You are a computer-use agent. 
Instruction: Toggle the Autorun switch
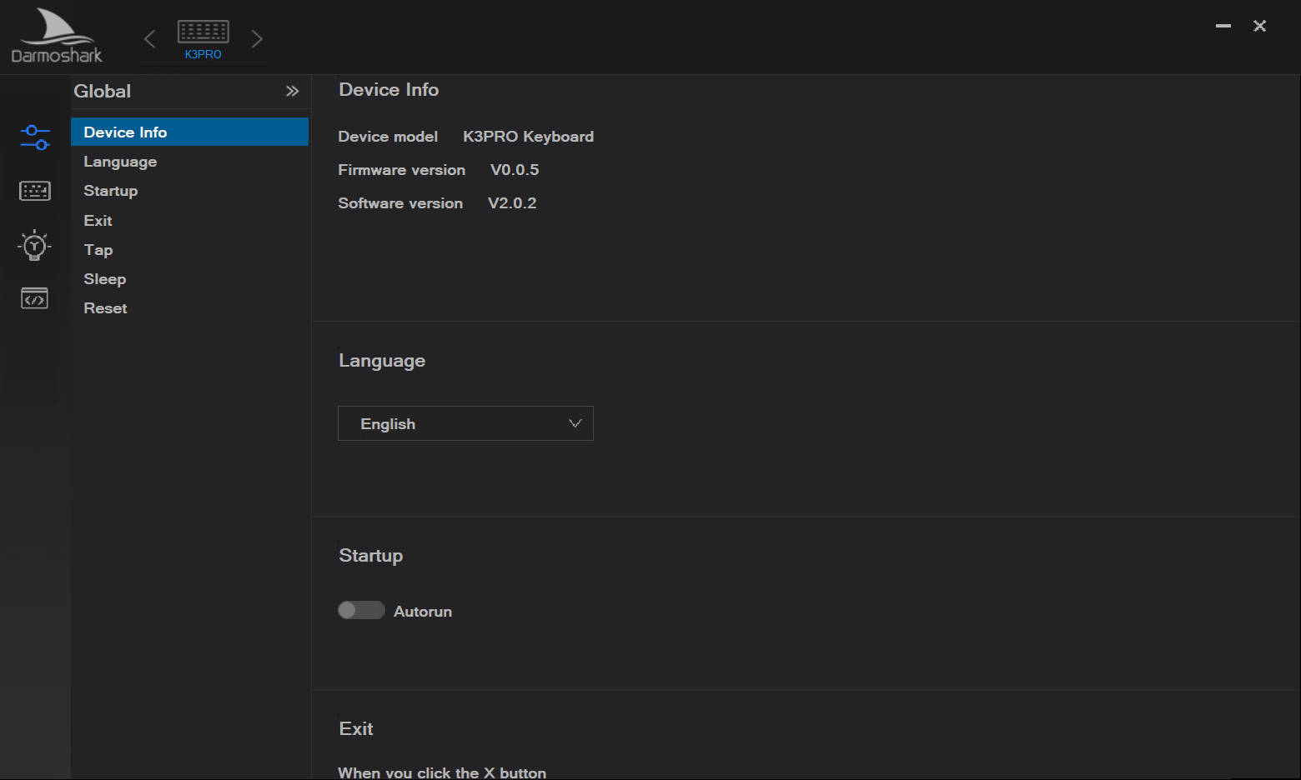coord(361,610)
